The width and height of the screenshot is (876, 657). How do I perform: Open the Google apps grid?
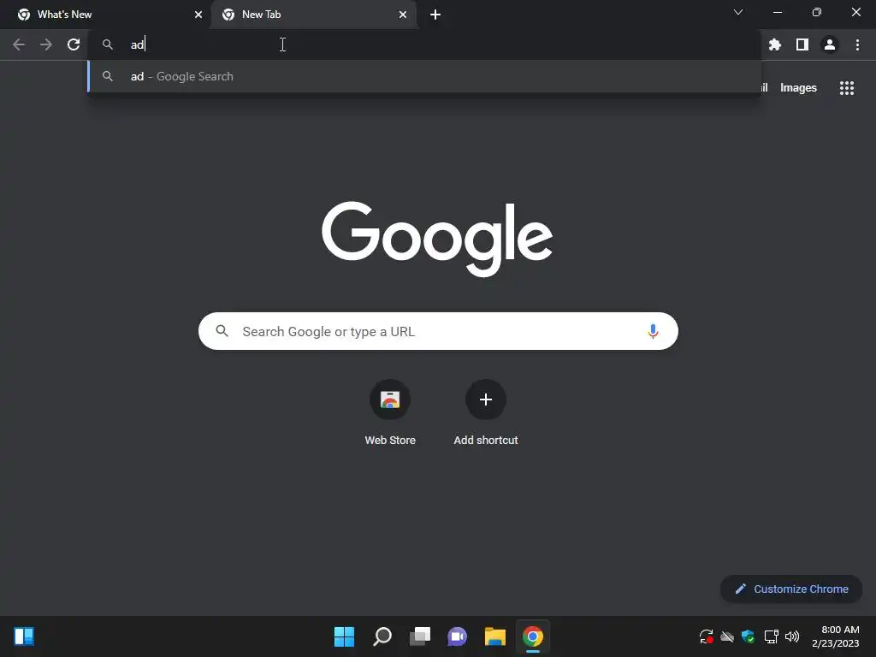847,88
